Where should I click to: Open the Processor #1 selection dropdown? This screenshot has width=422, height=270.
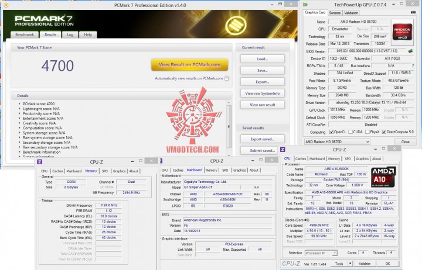click(x=321, y=253)
